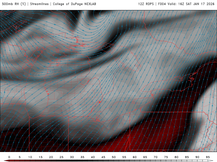Select the 15 value on the legend
Viewport: 217px width, 162px height.
(40, 157)
